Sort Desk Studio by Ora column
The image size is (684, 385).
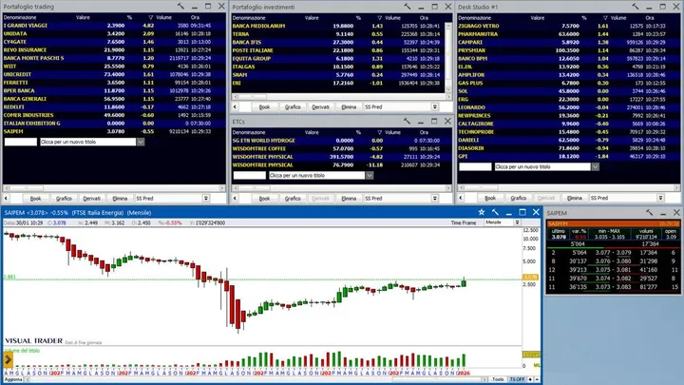[x=650, y=18]
